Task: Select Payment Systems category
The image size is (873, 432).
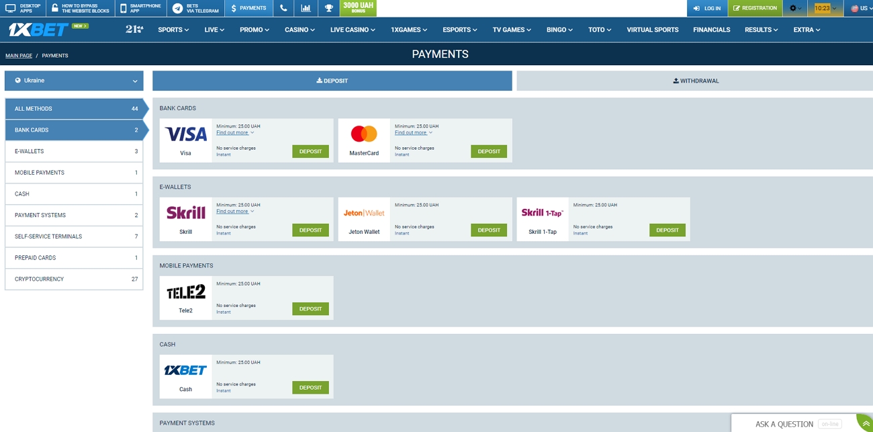Action: pos(74,215)
